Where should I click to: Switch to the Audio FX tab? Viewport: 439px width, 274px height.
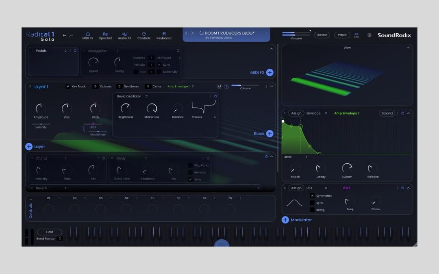point(124,36)
